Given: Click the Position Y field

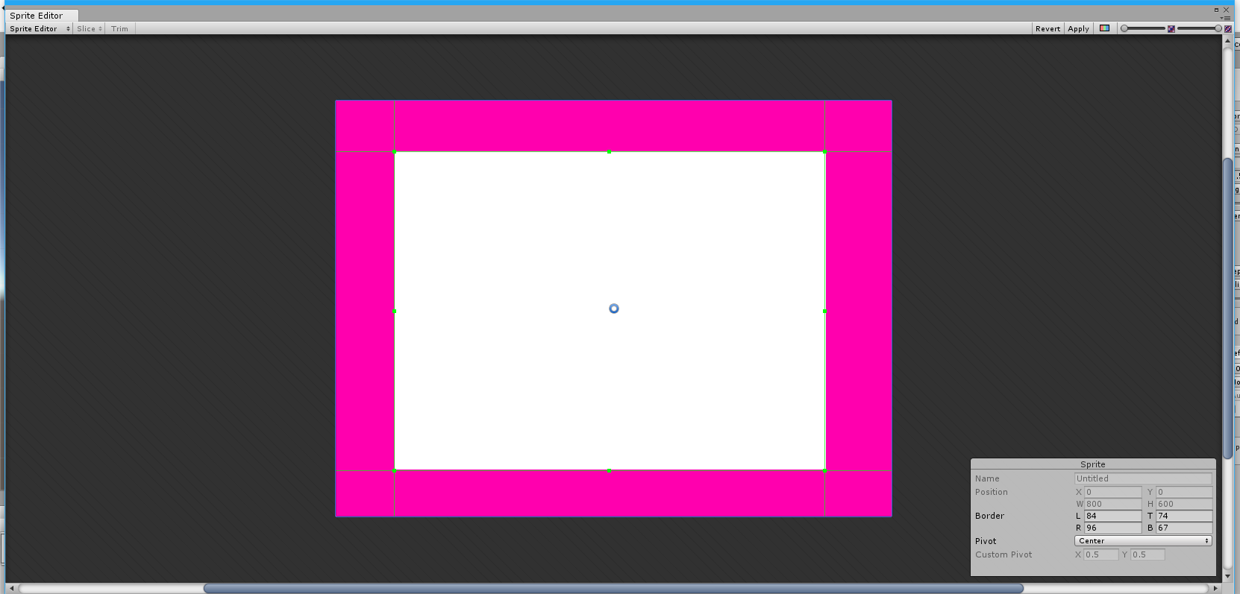Looking at the screenshot, I should click(1184, 492).
